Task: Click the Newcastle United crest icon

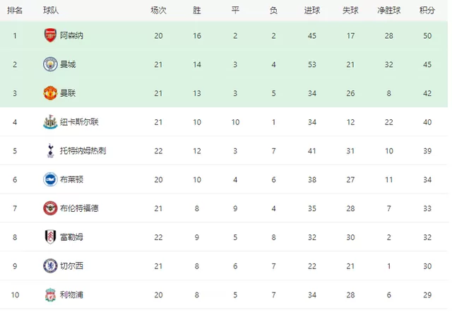Action: (x=49, y=121)
